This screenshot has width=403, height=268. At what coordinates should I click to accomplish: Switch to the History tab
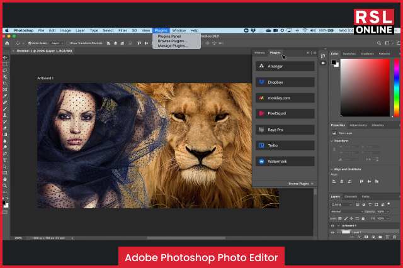259,53
